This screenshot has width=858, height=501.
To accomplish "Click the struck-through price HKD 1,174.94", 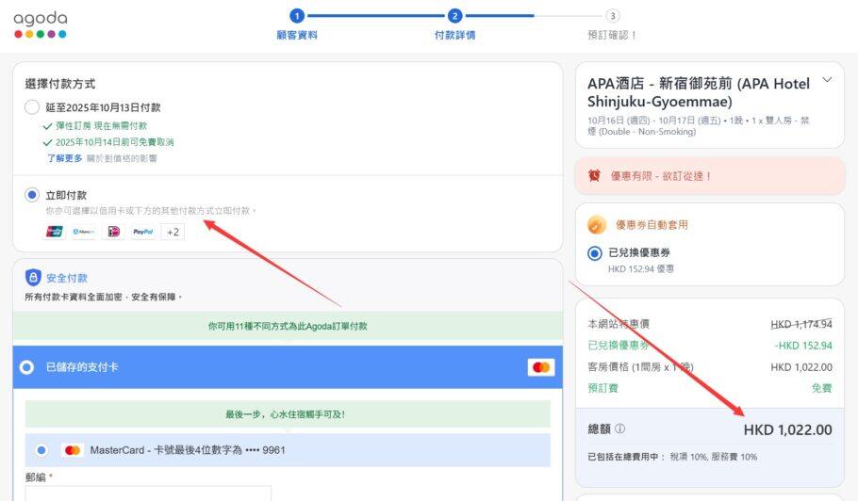I will coord(801,324).
